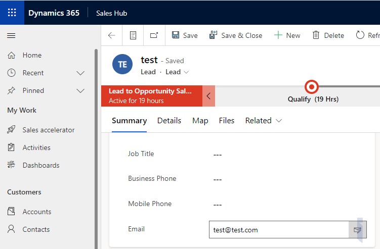Click the Job Title label
Screen dimensions: 380x249
[x=141, y=154]
